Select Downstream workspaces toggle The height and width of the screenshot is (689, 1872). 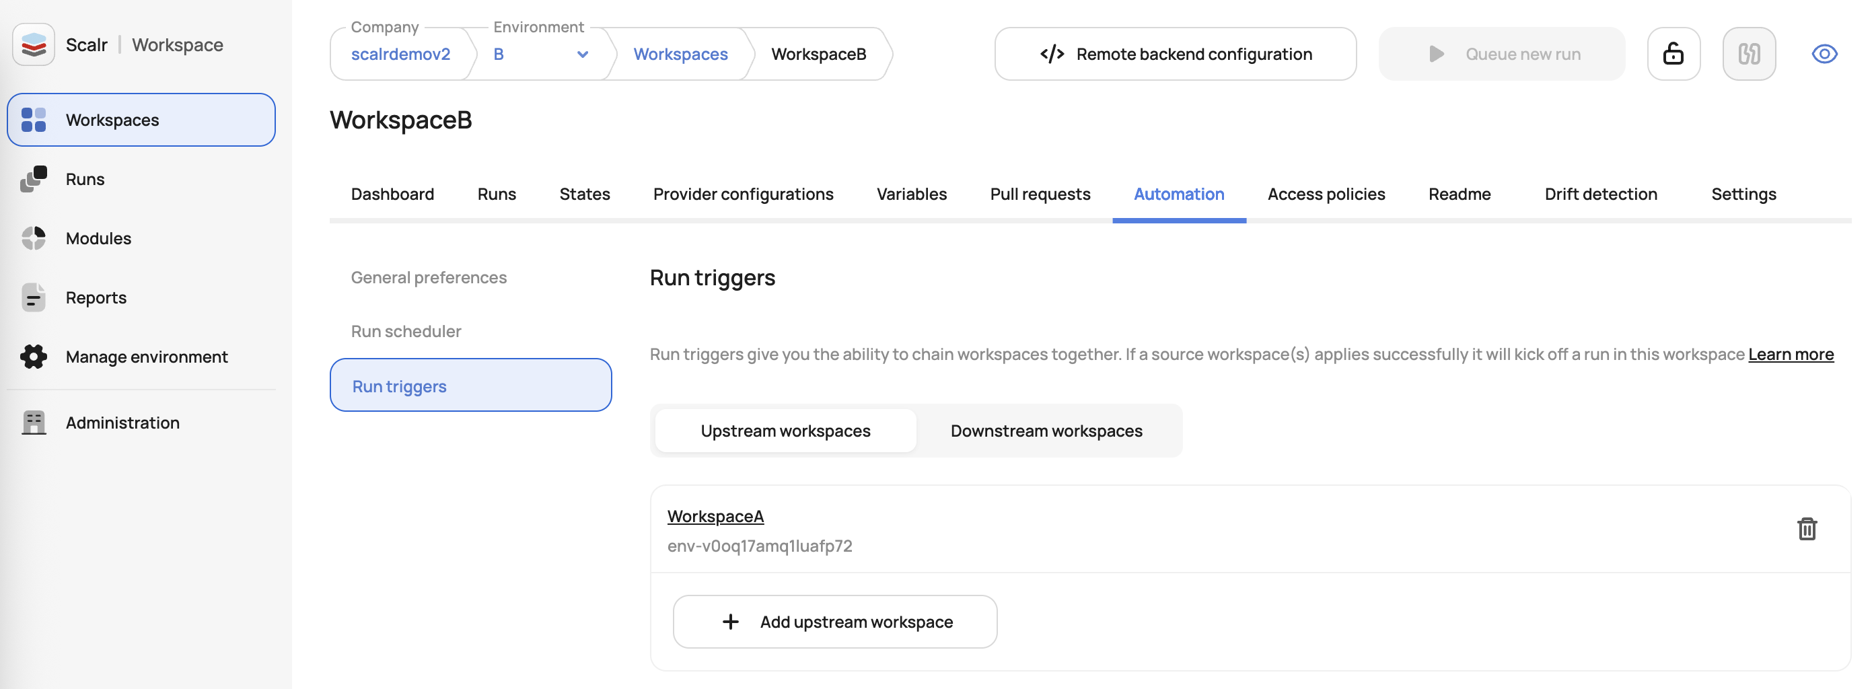1046,431
